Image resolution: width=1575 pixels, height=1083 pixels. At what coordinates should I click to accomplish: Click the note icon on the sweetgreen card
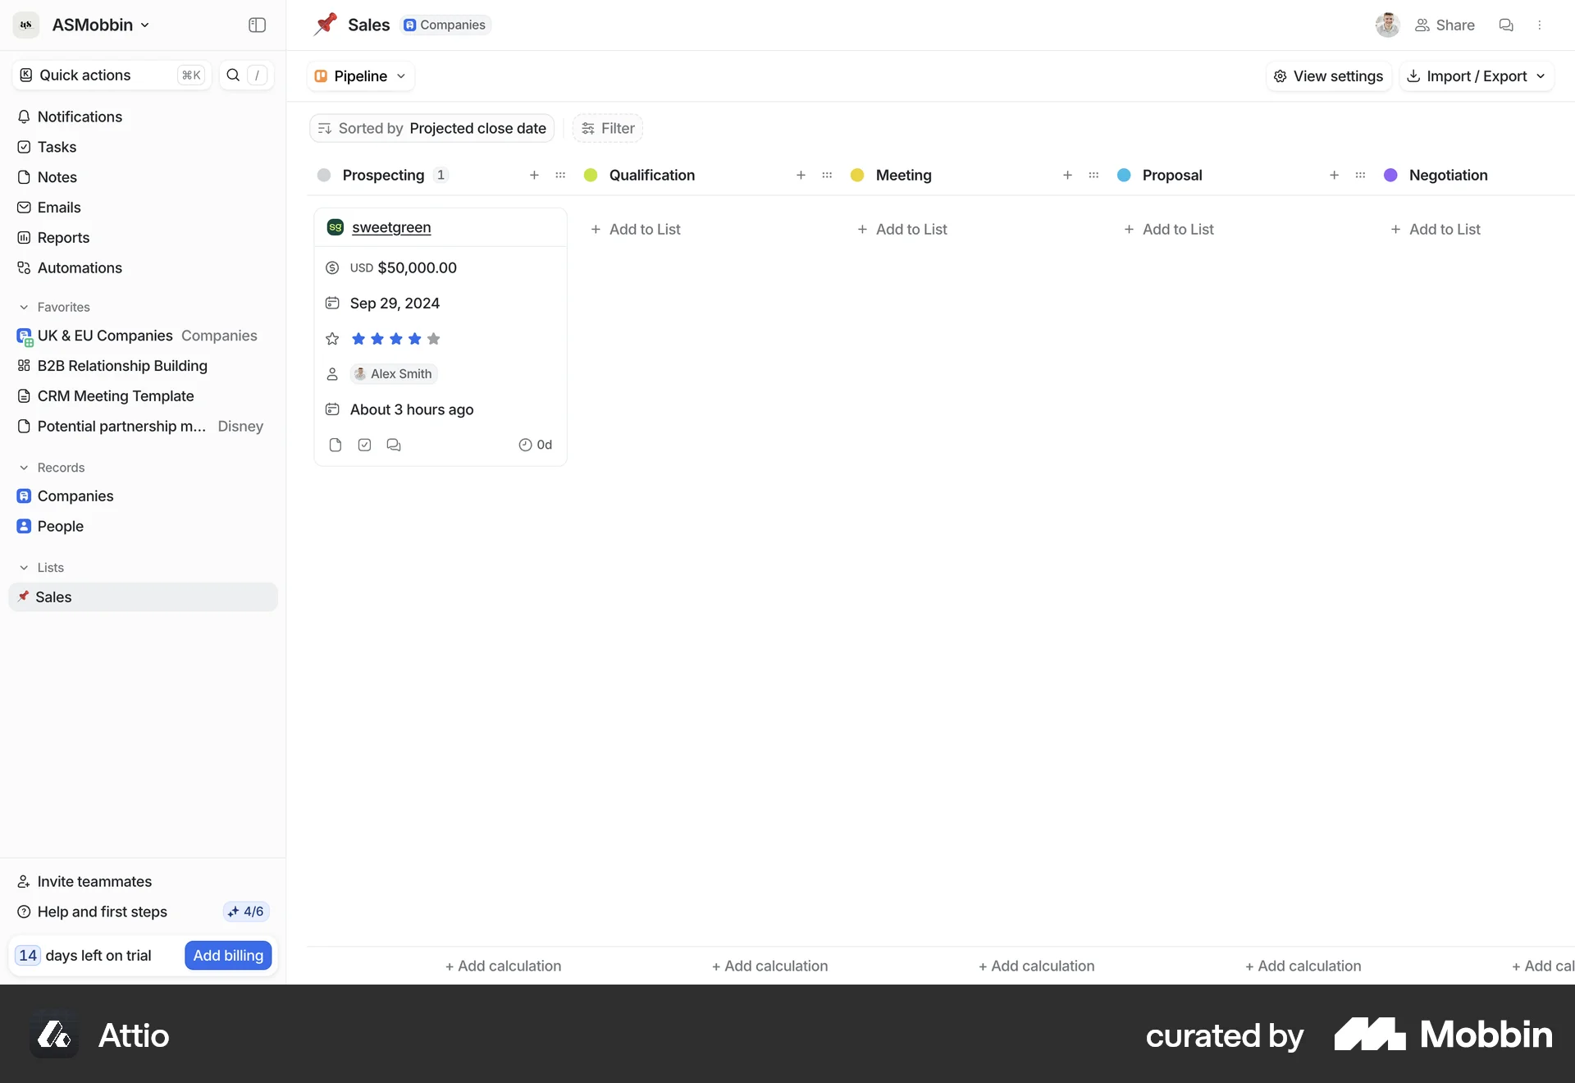coord(335,444)
